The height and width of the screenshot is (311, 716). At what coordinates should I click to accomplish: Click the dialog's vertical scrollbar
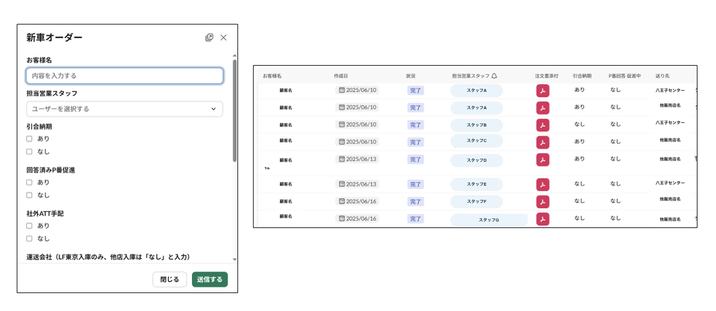tap(234, 110)
